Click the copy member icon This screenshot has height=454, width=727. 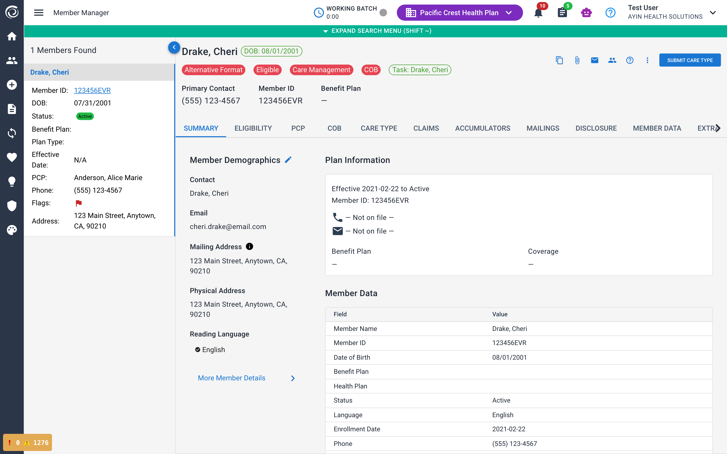click(559, 60)
